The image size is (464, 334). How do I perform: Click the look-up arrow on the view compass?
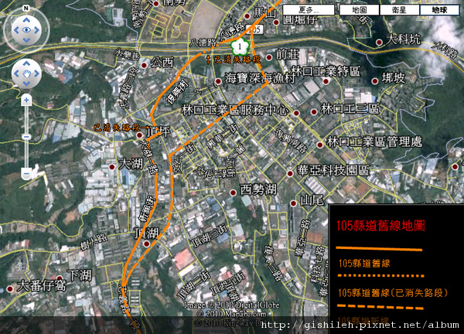26,20
